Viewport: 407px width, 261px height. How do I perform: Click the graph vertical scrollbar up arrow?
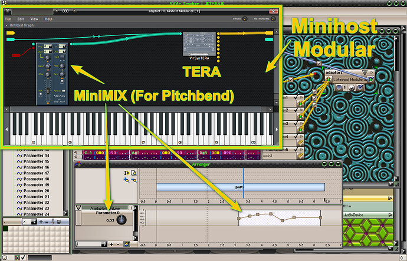pyautogui.click(x=277, y=32)
